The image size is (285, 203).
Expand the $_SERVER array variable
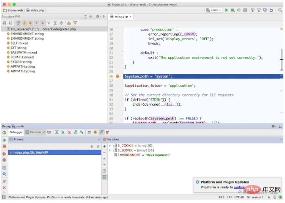[x=110, y=150]
